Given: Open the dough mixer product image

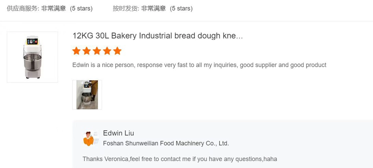Looking at the screenshot, I should (32, 57).
